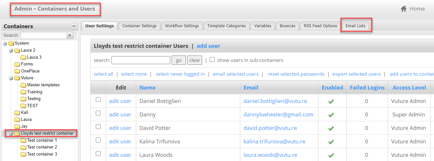
Task: Open the Workflow Settings tab
Action: pos(182,26)
